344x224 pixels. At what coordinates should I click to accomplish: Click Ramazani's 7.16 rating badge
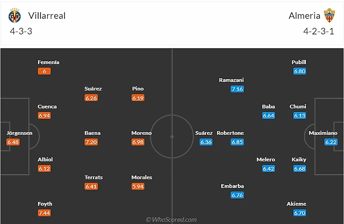237,89
